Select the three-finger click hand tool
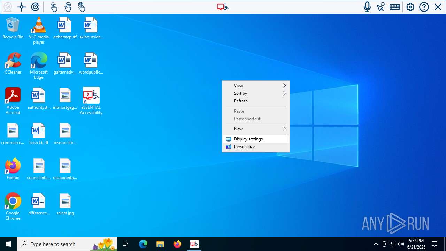Screen dimensions: 446x251 [x=81, y=7]
